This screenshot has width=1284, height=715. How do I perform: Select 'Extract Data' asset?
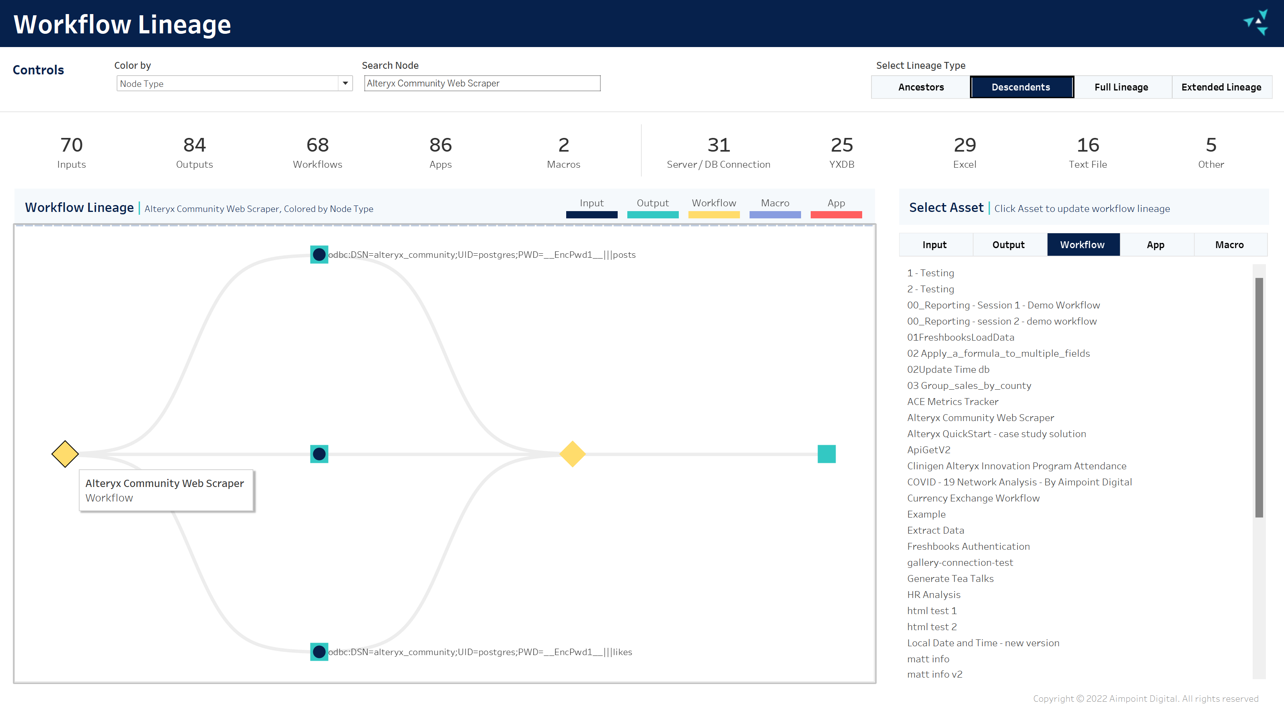pos(936,530)
